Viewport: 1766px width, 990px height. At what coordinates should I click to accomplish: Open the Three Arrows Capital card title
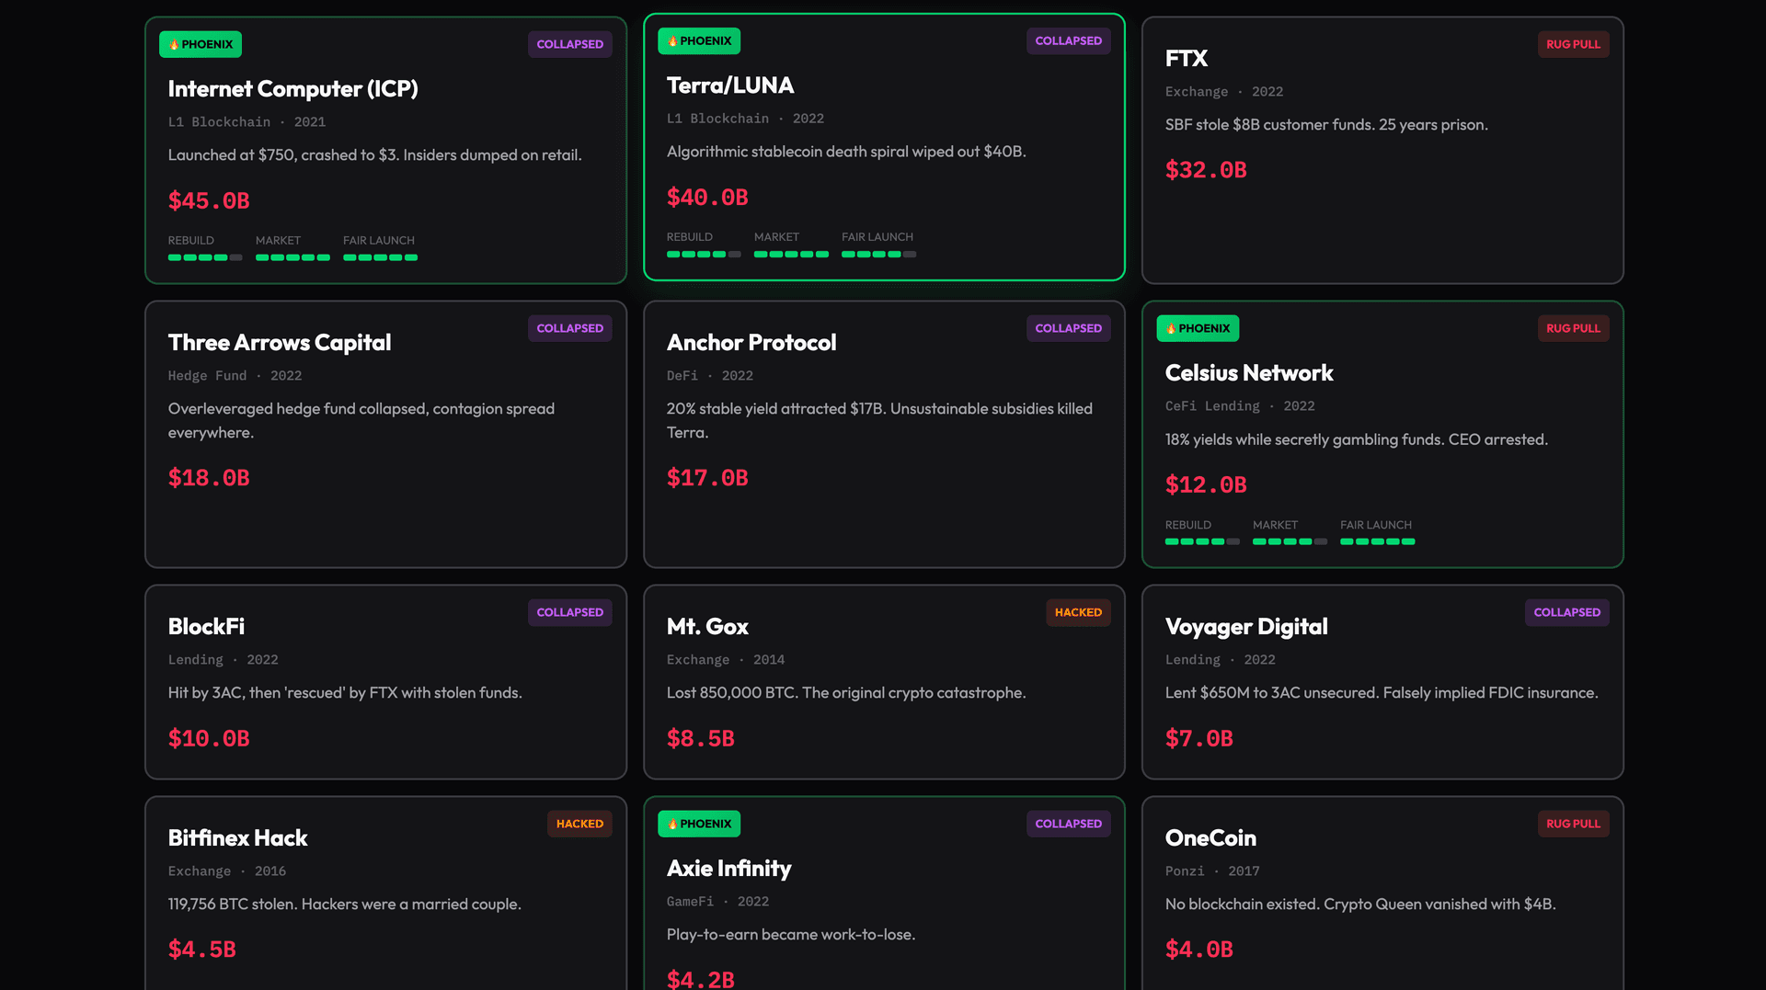point(280,343)
